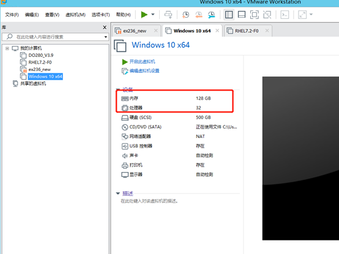Screen dimensions: 339x254
Task: Open the 虚拟机(M) menu
Action: pyautogui.click(x=75, y=15)
